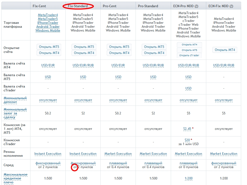The width and height of the screenshot is (247, 185).
Task: Click Открыть МТ5 button in Pro-Standard column
Action: (x=154, y=47)
